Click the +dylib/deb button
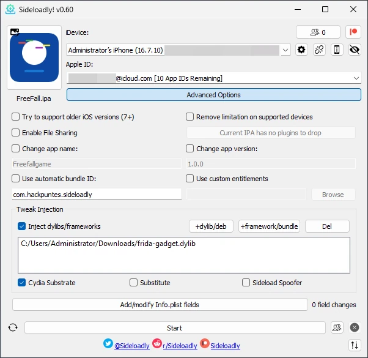The image size is (368, 358). point(211,226)
